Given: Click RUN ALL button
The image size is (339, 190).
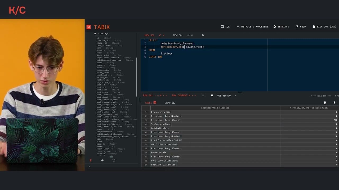Looking at the screenshot, I should coord(155,96).
